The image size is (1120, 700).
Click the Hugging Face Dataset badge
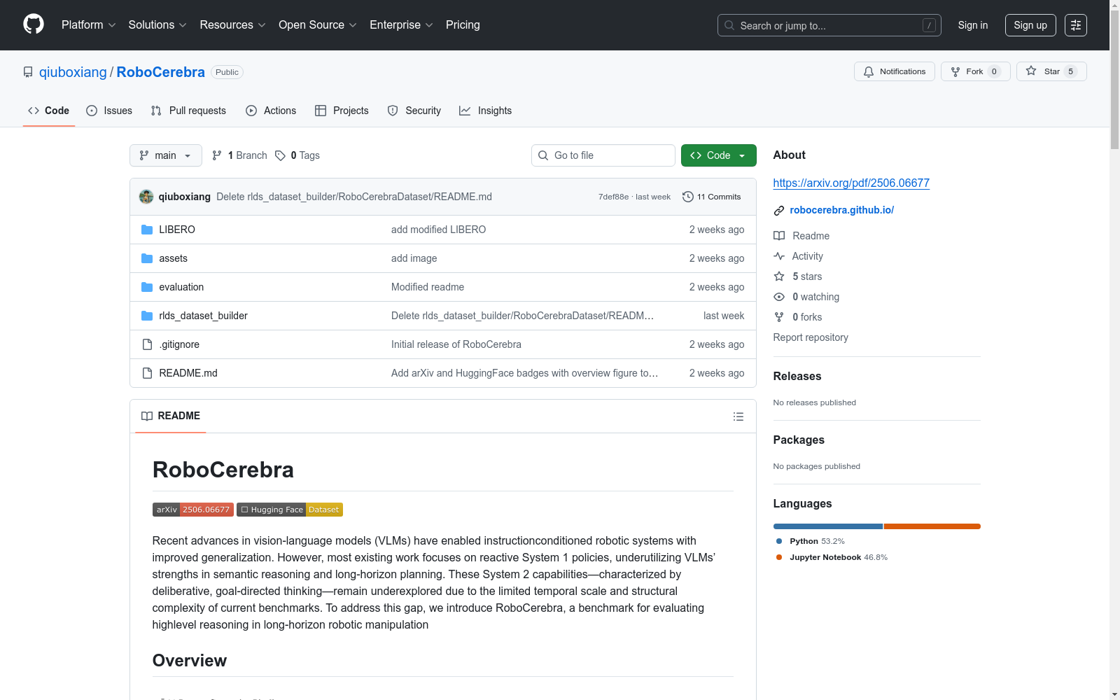click(x=290, y=510)
